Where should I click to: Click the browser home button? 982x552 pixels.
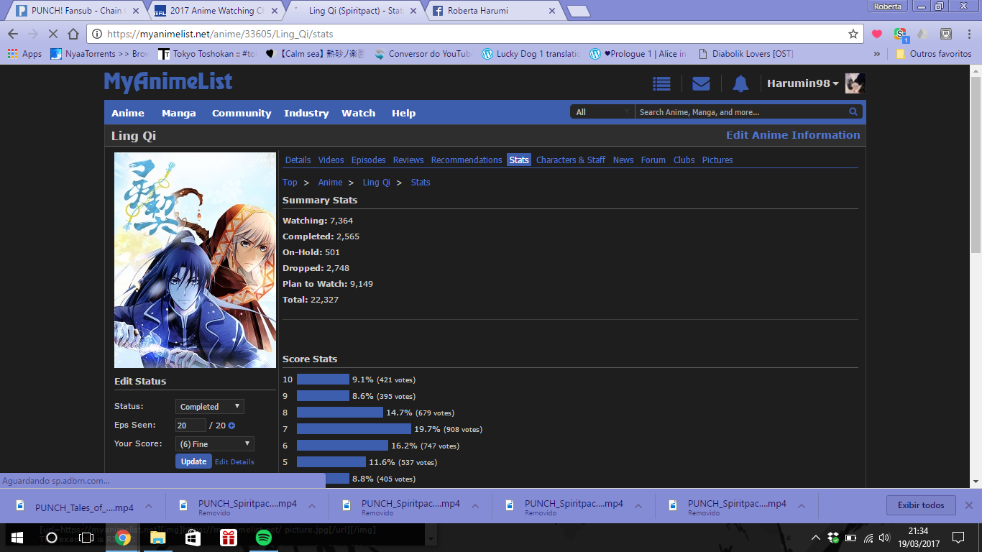(73, 34)
